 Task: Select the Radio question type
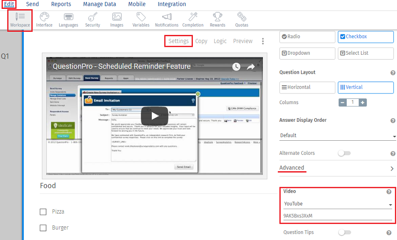pos(307,37)
